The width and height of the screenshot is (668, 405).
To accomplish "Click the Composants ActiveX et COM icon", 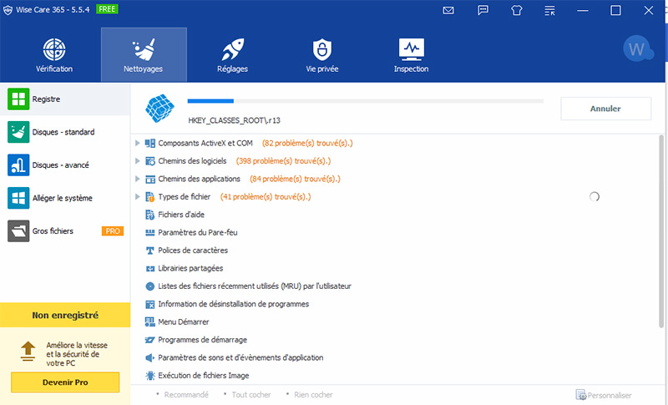I will tap(150, 143).
